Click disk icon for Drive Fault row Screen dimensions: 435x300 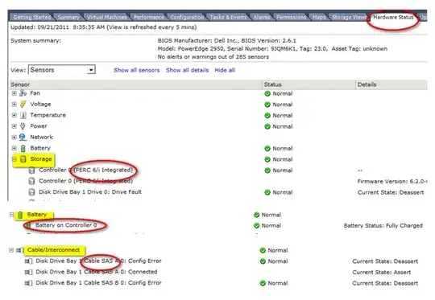(x=32, y=192)
